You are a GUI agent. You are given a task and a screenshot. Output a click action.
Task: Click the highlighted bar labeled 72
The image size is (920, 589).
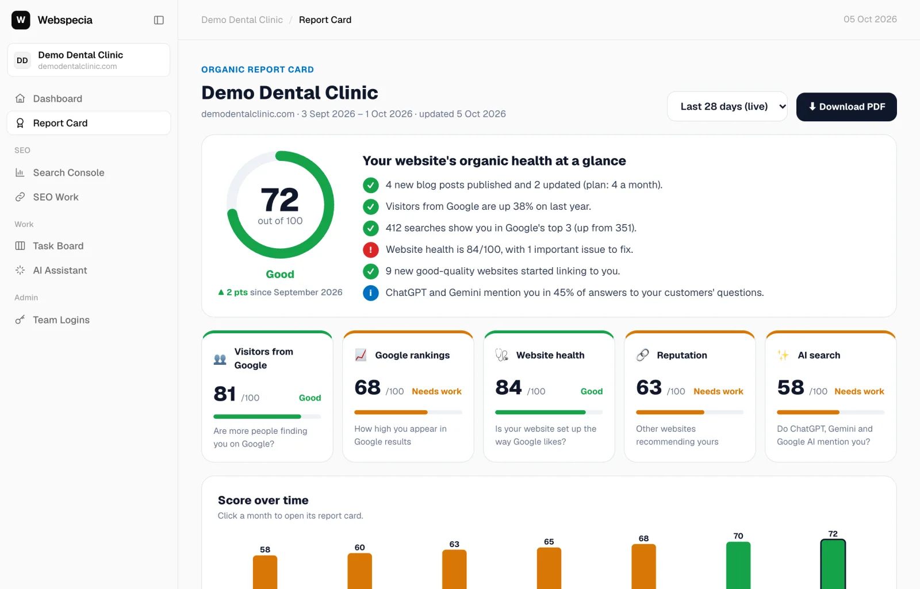(x=833, y=564)
